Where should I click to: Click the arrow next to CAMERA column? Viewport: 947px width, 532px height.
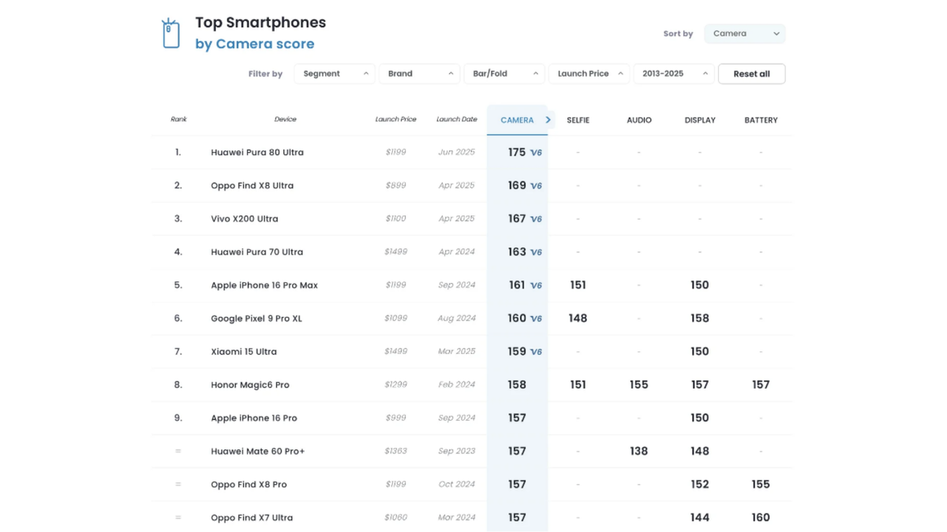[x=548, y=120]
